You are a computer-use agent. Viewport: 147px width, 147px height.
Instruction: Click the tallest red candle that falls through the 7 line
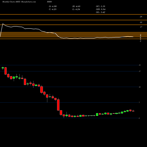58,105
